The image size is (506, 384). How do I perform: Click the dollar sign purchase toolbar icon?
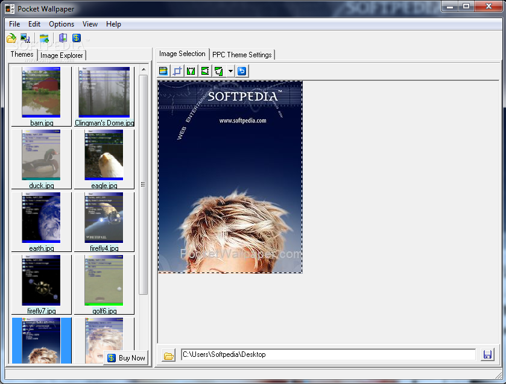pos(77,38)
